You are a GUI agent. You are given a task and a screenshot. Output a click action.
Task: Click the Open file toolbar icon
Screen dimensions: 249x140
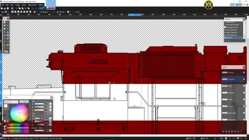(x=5, y=8)
